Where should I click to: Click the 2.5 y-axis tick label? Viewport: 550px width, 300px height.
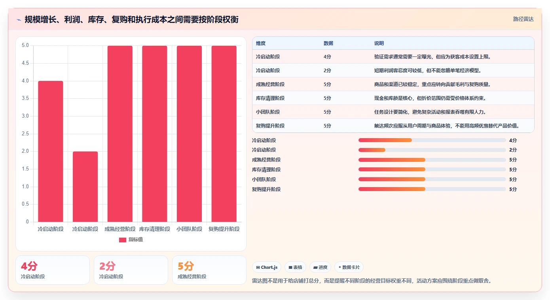(25, 134)
